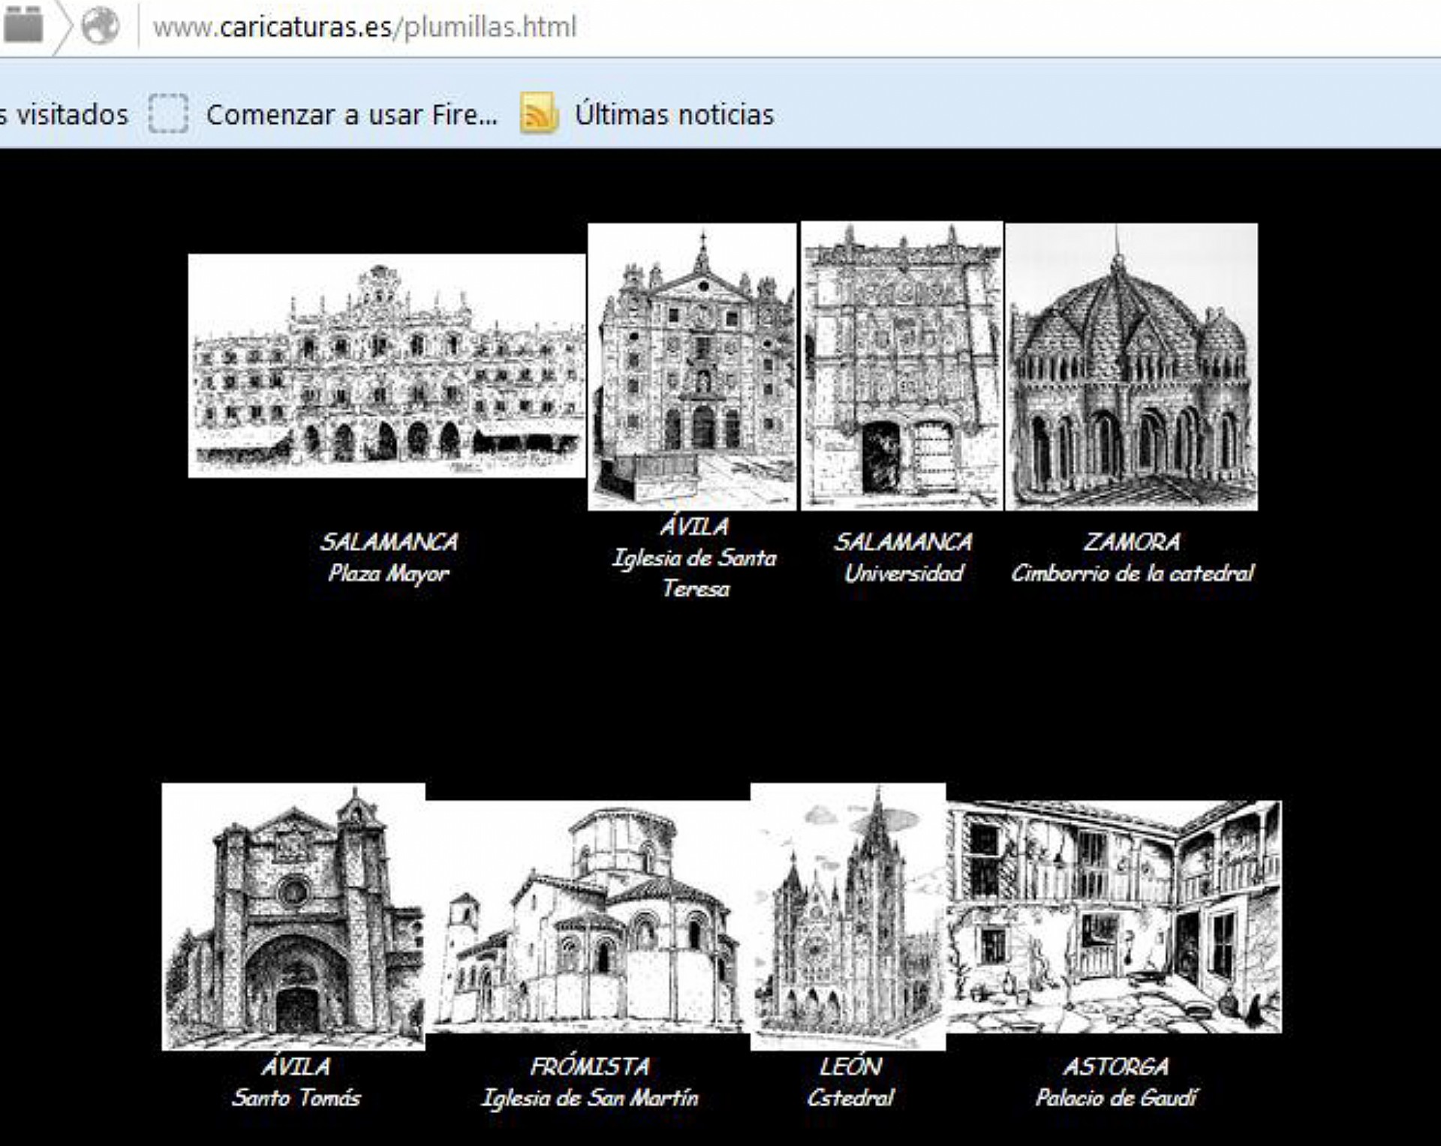Viewport: 1441px width, 1146px height.
Task: Open Salamanca Plaza Mayor drawing
Action: point(387,365)
